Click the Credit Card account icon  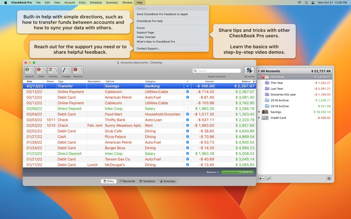[x=265, y=118]
